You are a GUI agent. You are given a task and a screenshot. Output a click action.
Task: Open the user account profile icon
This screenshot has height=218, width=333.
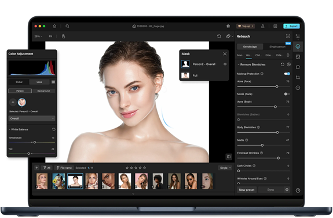pos(263,26)
